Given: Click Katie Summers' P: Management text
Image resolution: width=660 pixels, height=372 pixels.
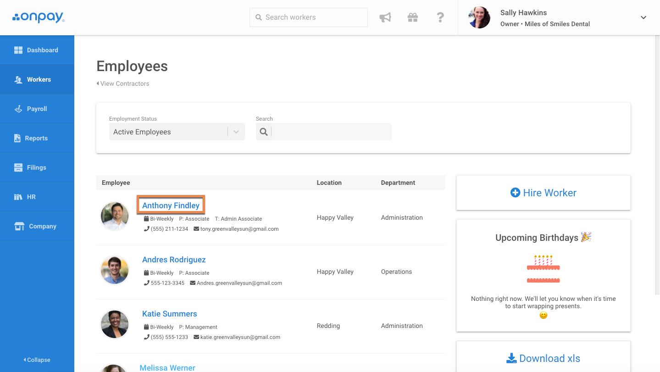Looking at the screenshot, I should 198,327.
